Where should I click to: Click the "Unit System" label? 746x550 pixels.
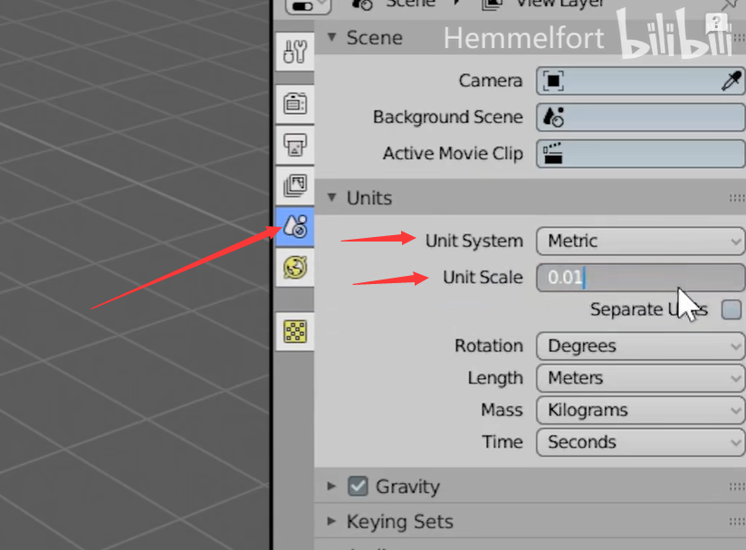(x=473, y=241)
